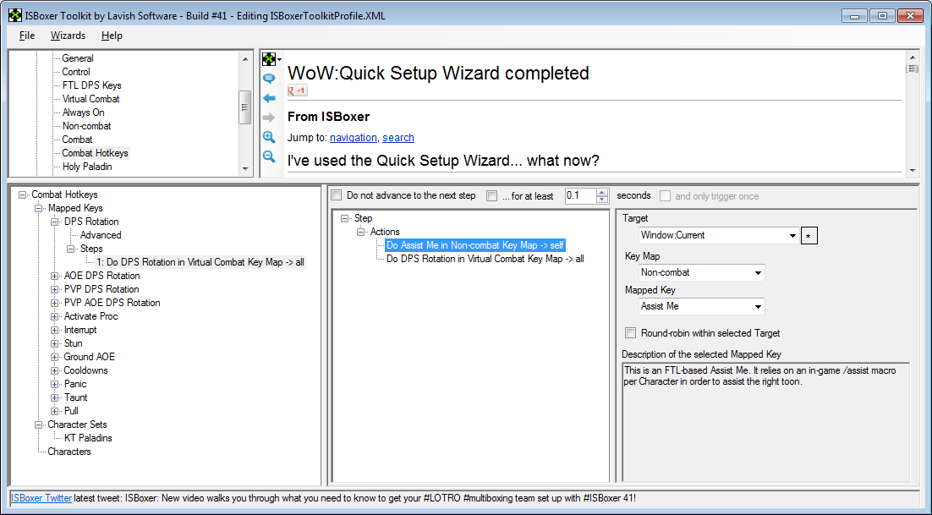Go back with the blue left arrow

click(x=269, y=98)
